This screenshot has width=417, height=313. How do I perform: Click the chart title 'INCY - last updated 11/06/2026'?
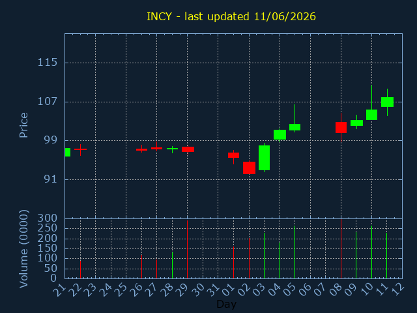(x=231, y=16)
